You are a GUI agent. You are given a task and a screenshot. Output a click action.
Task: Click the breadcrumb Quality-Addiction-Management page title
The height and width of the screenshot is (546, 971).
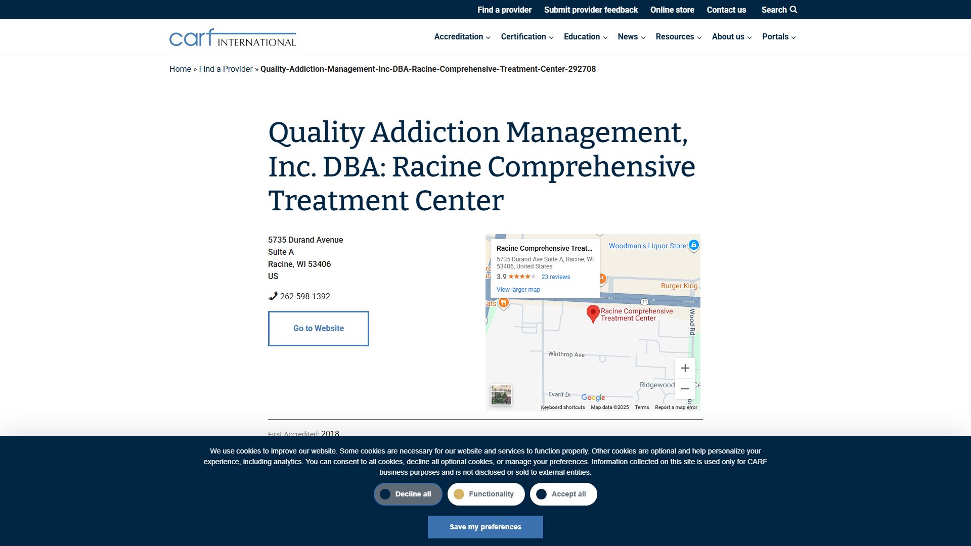(428, 69)
